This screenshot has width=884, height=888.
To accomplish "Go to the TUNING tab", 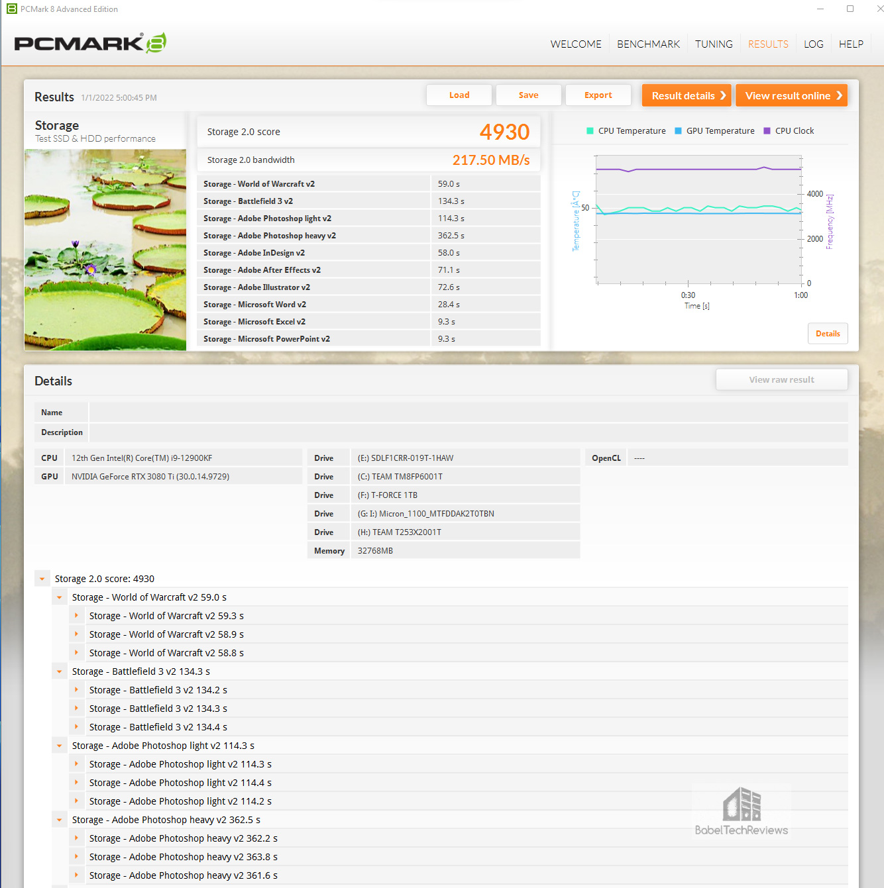I will [x=714, y=44].
